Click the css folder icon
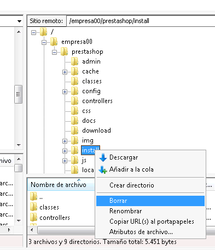The height and width of the screenshot is (250, 215). pyautogui.click(x=74, y=111)
